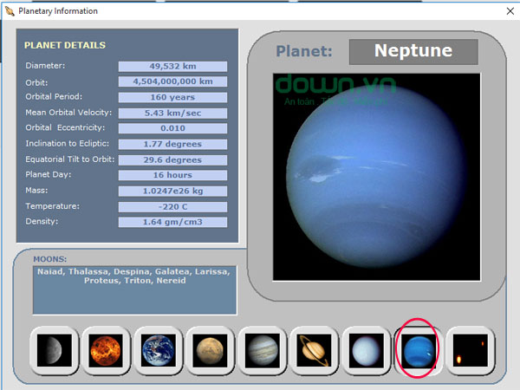Click the circled Neptune planet icon
The width and height of the screenshot is (520, 390).
point(419,351)
